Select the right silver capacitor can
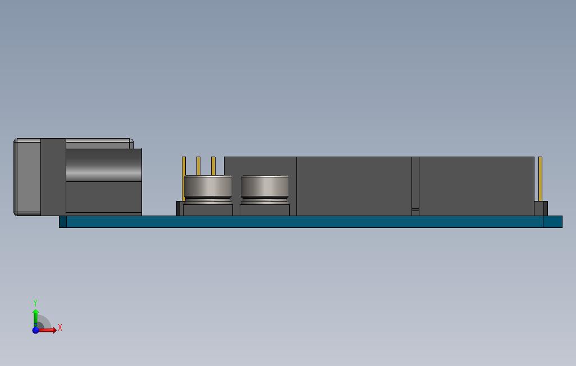Screen dimensions: 576x366 coord(265,190)
